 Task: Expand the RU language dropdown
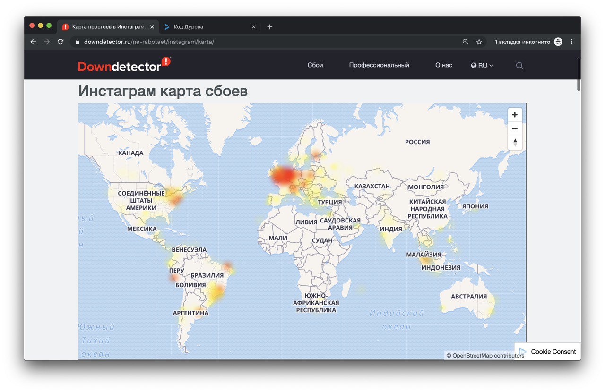coord(482,66)
